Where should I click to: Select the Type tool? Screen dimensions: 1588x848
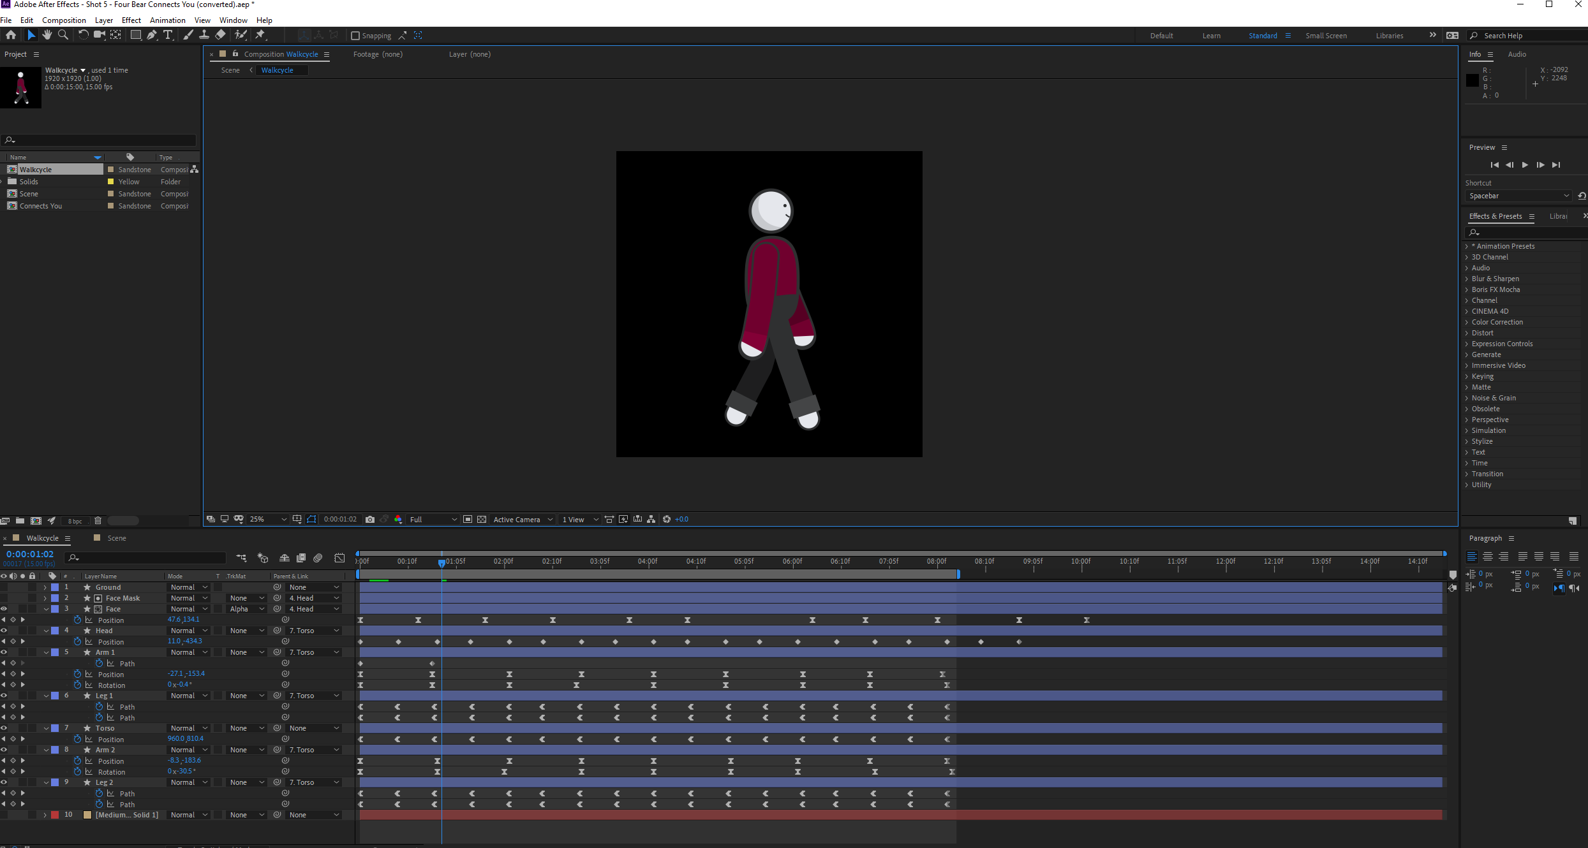click(168, 35)
